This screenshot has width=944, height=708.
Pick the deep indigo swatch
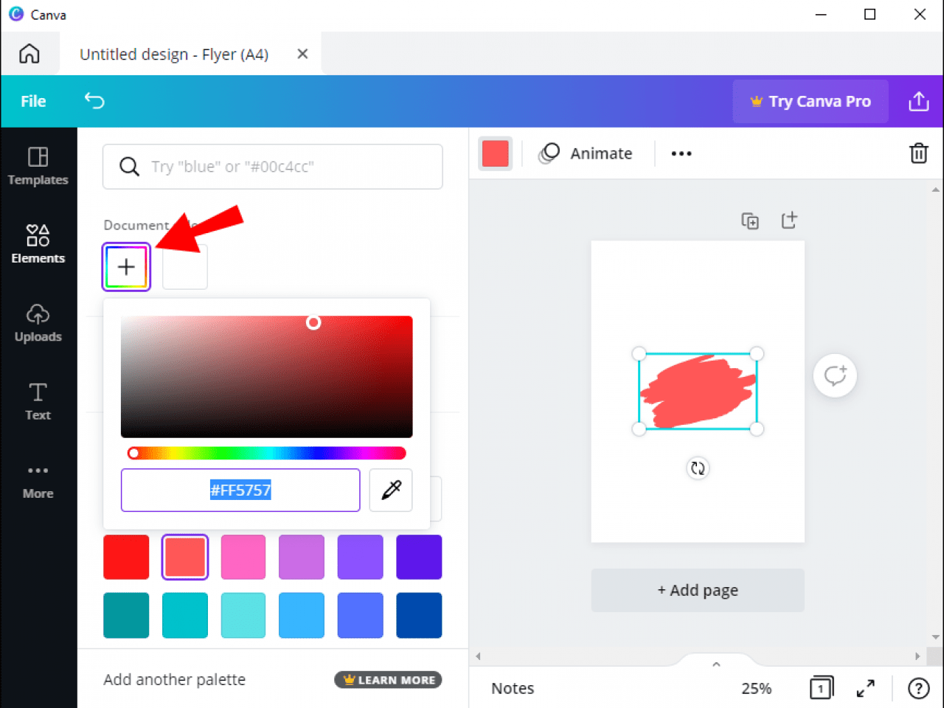pyautogui.click(x=419, y=557)
